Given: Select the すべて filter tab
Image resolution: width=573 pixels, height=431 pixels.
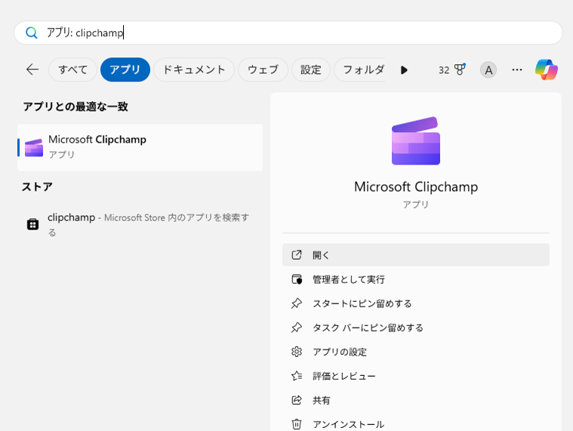Looking at the screenshot, I should pos(73,69).
